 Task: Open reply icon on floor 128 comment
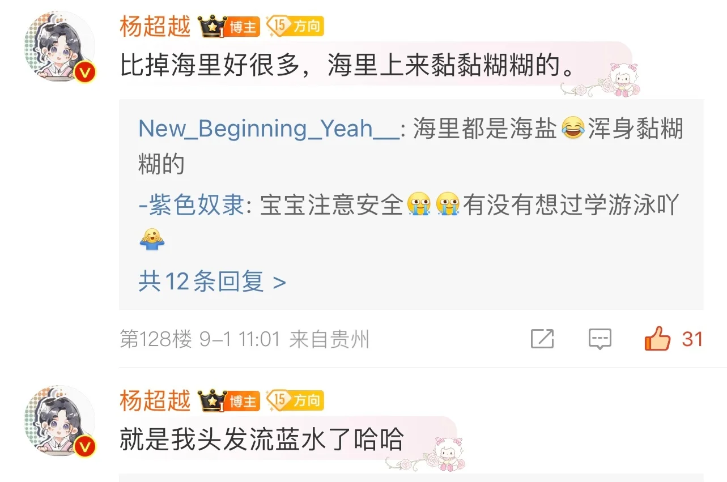point(600,339)
